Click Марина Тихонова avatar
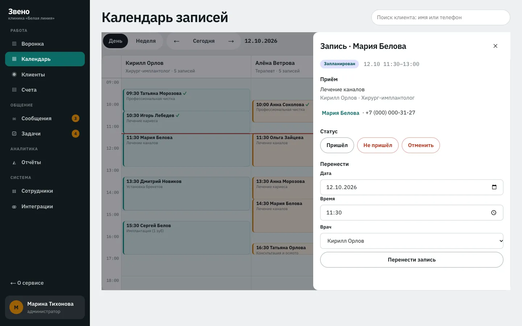 tap(16, 308)
